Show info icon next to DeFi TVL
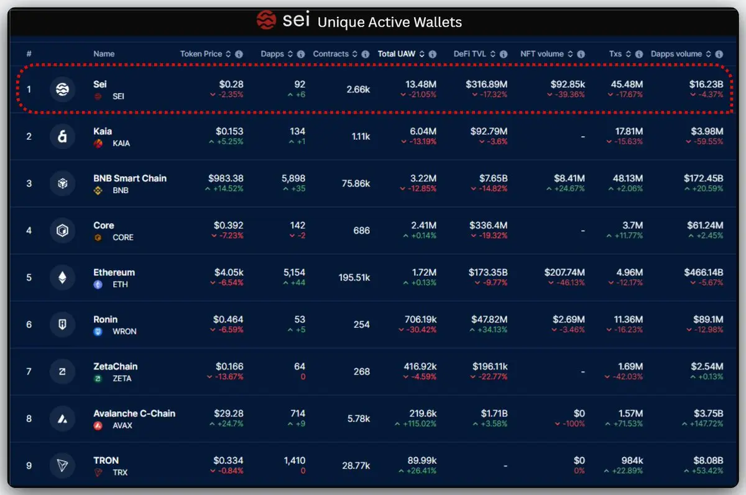Viewport: 746px width, 495px height. [x=504, y=54]
